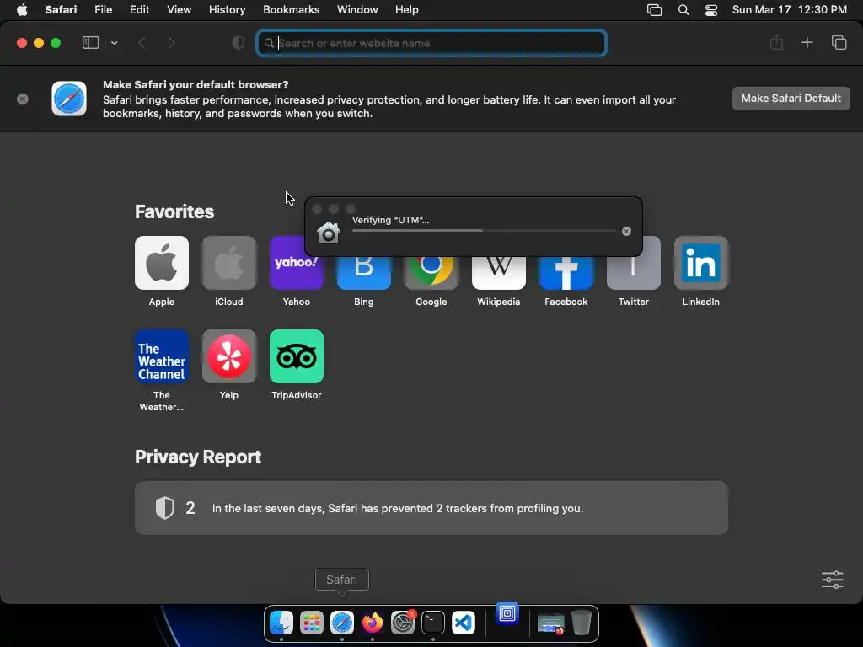The image size is (863, 647).
Task: Open start page customization settings
Action: coord(832,580)
